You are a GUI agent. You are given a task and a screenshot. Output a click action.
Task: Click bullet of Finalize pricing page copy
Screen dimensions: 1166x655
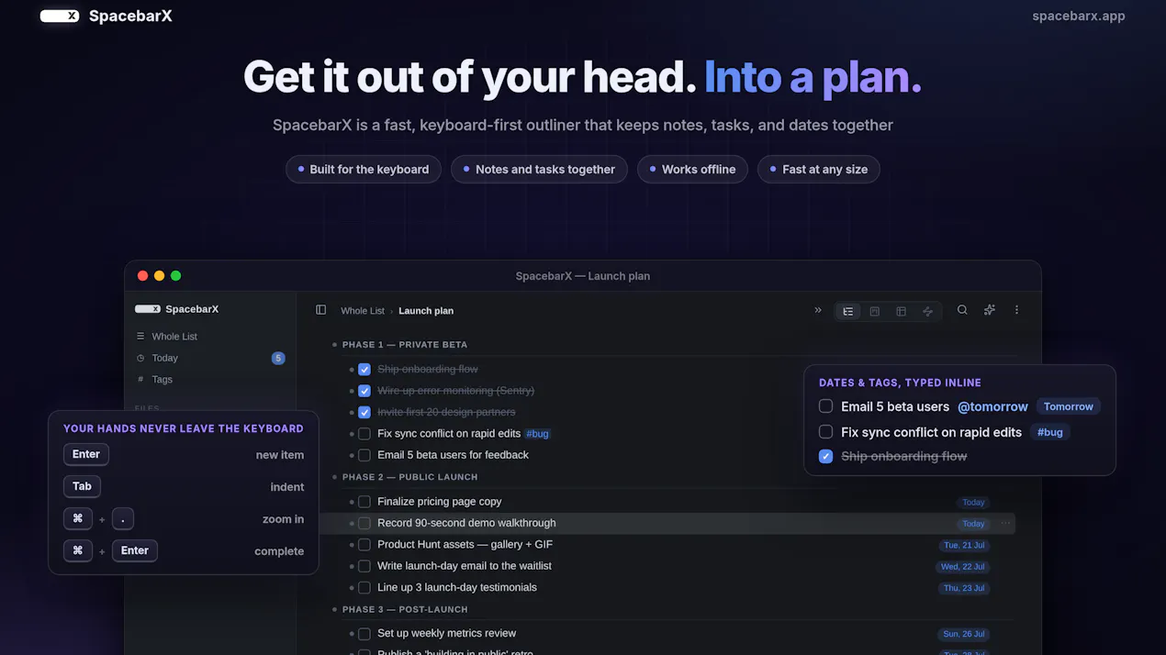[x=352, y=502]
